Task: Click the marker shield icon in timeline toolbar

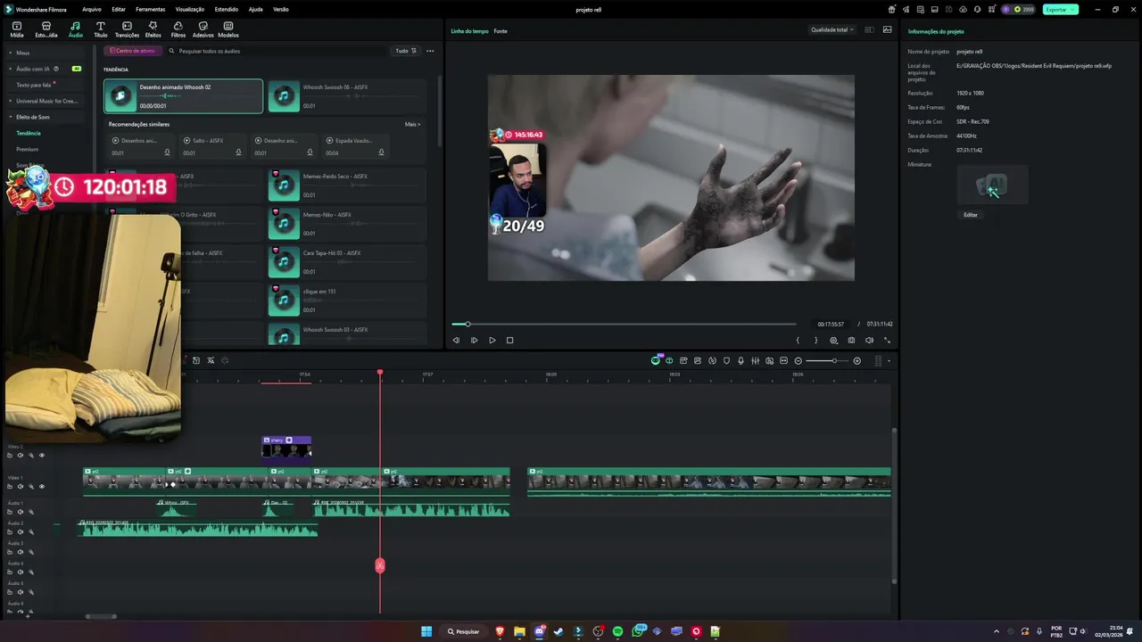Action: point(726,361)
